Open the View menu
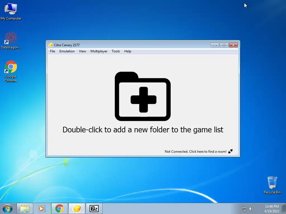 (x=82, y=51)
